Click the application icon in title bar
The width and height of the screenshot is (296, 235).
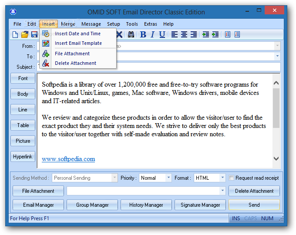[13, 12]
